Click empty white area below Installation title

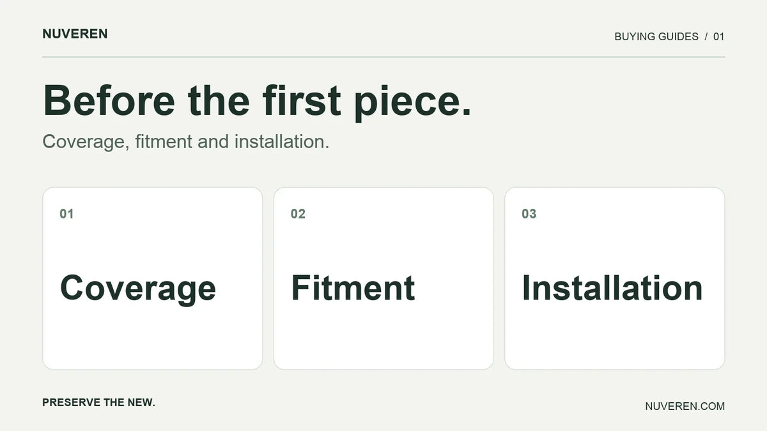click(x=615, y=338)
